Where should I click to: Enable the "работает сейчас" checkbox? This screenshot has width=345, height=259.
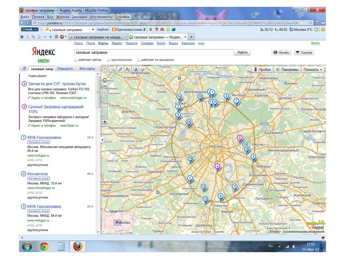76,60
